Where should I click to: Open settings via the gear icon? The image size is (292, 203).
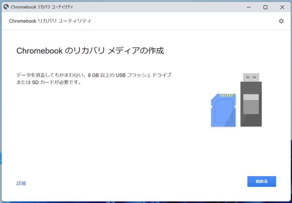pyautogui.click(x=281, y=21)
